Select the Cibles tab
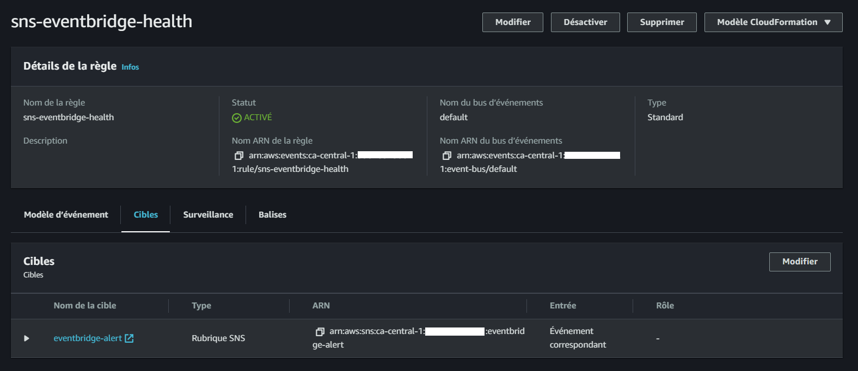Screen dimensions: 858x371 pyautogui.click(x=146, y=215)
